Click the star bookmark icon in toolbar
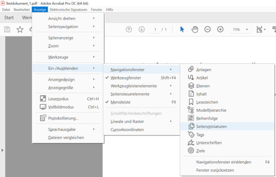Screen dimensions: 276x177 click(20, 29)
